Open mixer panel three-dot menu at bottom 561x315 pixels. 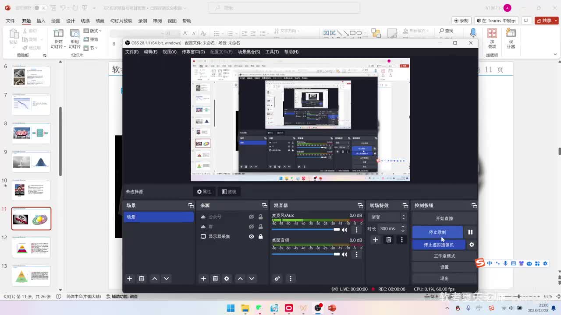click(x=290, y=279)
